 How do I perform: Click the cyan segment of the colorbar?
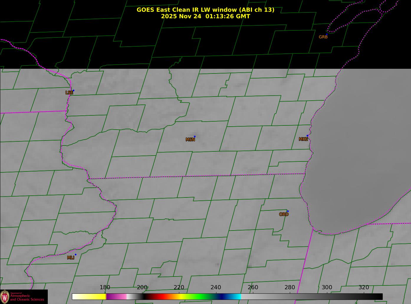coord(236,297)
